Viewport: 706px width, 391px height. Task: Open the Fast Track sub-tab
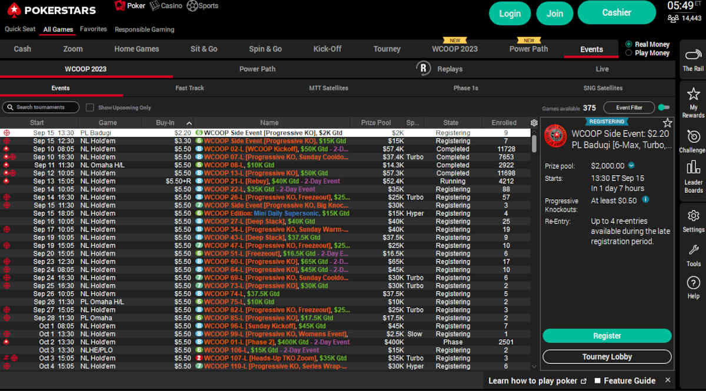pyautogui.click(x=189, y=88)
